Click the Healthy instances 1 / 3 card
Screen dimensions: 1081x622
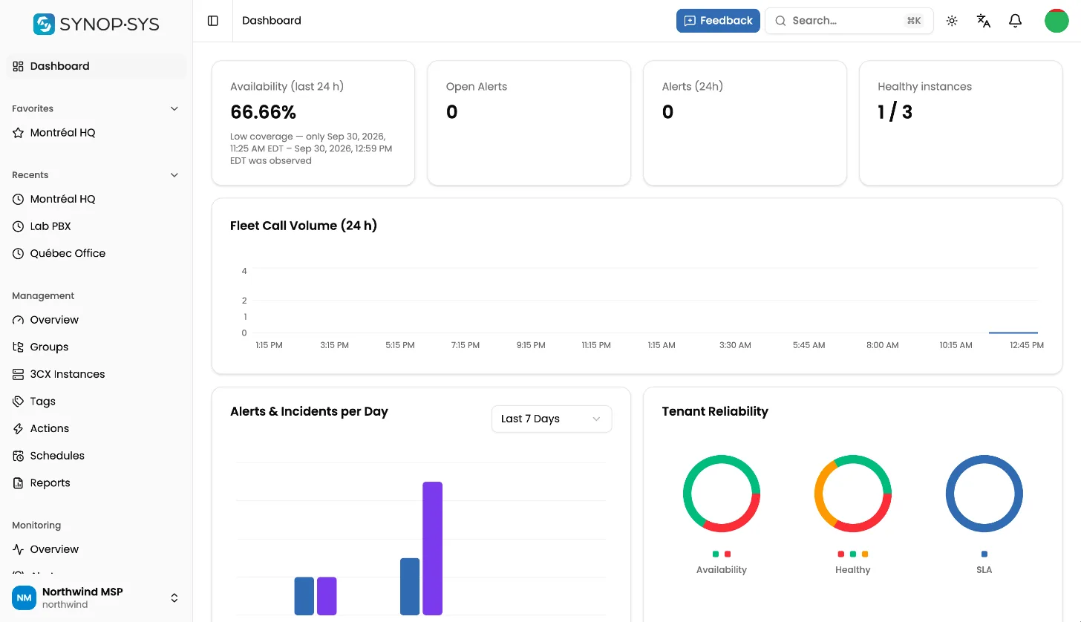coord(961,123)
